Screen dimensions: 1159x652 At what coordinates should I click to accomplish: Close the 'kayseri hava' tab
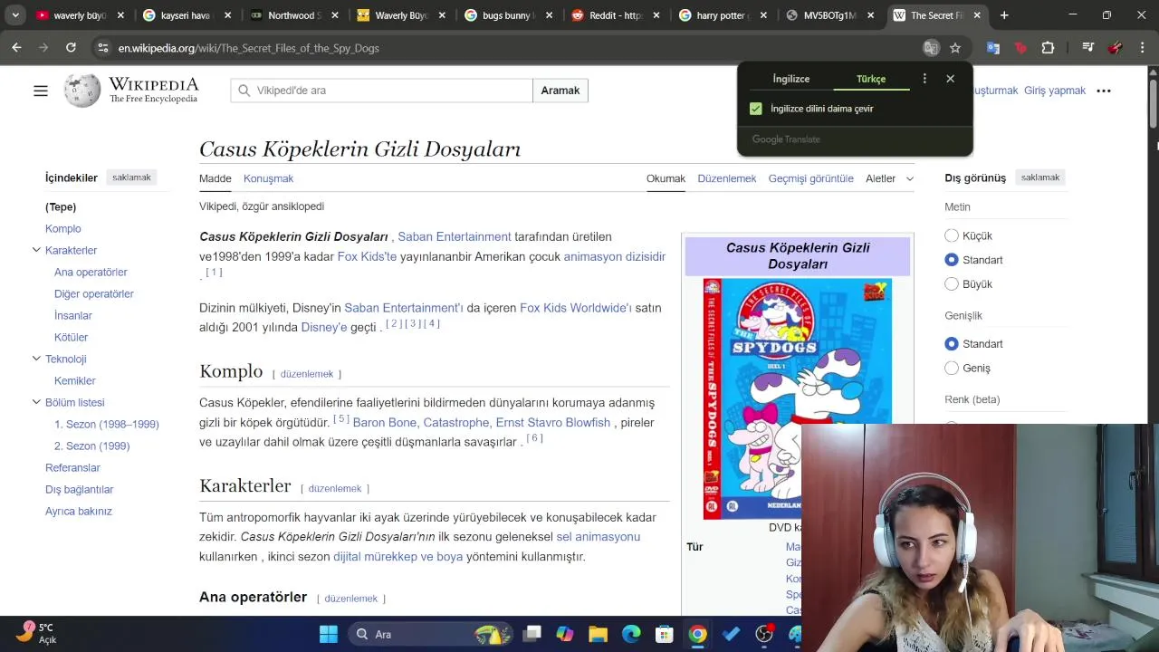point(227,15)
